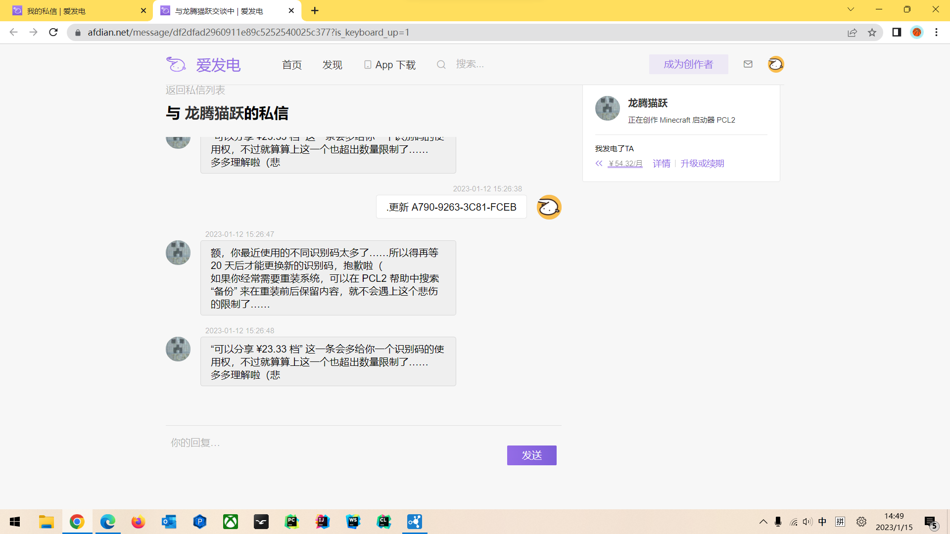
Task: Open PyCharm from the taskbar
Action: [x=292, y=522]
